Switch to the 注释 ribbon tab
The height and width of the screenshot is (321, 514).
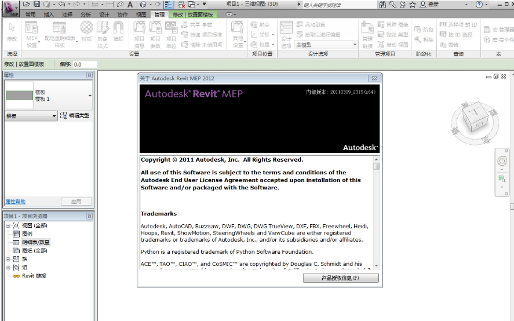tap(67, 14)
